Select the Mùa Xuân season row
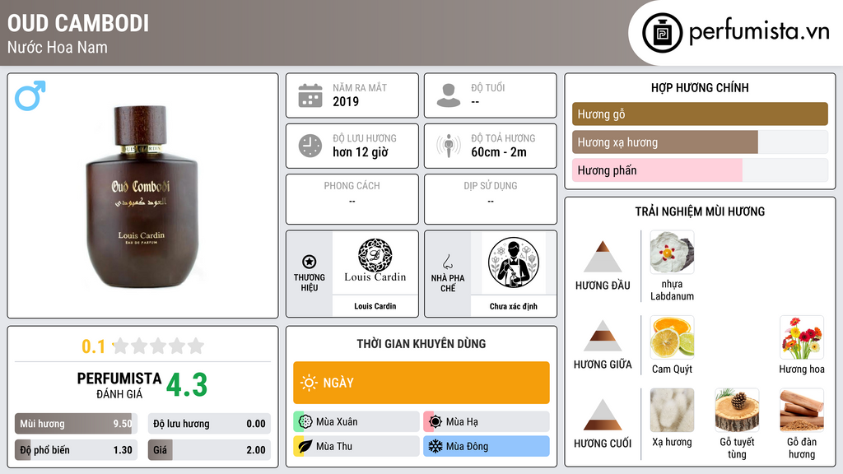Image resolution: width=843 pixels, height=474 pixels. (356, 421)
